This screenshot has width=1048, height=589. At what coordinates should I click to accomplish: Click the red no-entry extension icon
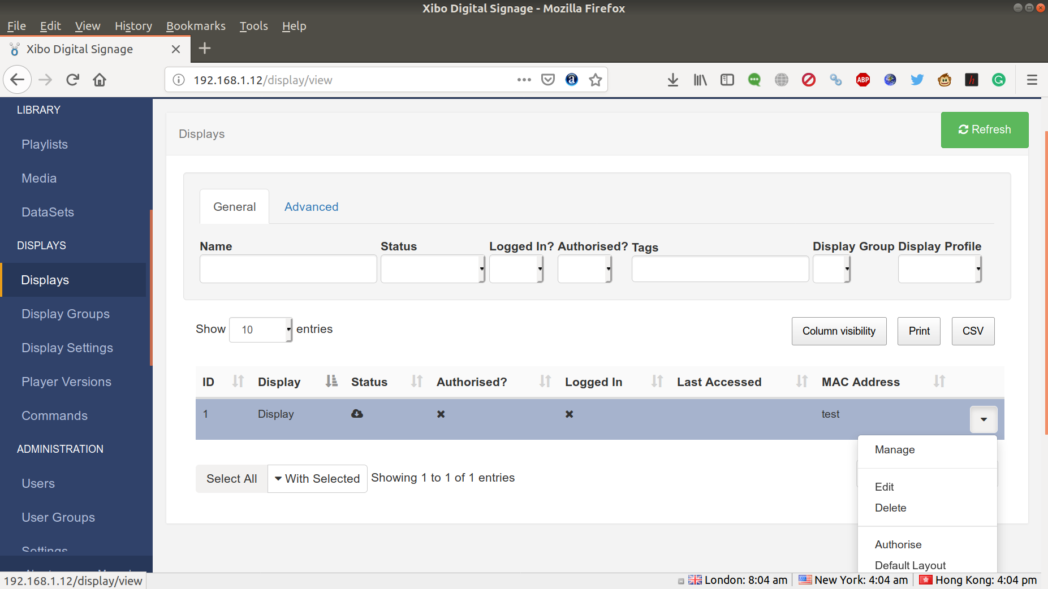coord(809,80)
